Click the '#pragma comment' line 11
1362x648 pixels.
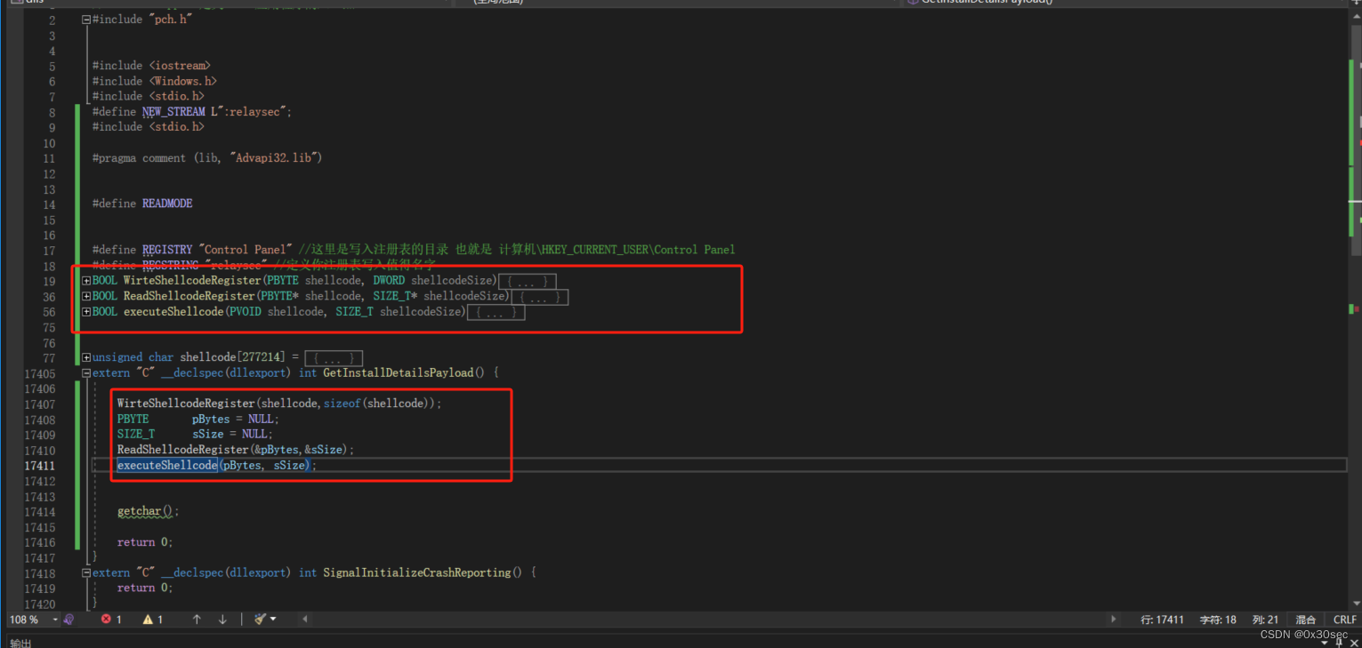(x=207, y=157)
